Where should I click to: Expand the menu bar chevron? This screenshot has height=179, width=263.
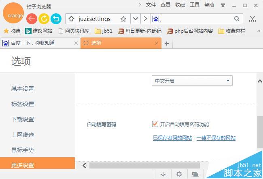pos(140,5)
